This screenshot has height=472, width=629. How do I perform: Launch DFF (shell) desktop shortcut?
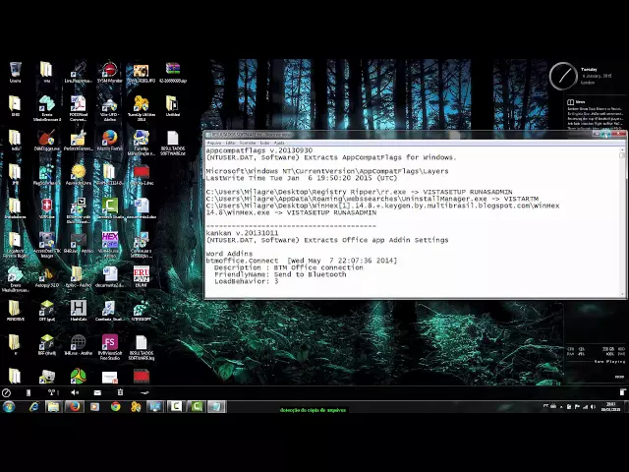[47, 345]
